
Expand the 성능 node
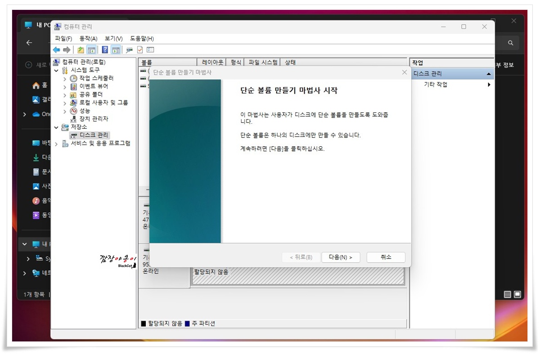(x=65, y=111)
